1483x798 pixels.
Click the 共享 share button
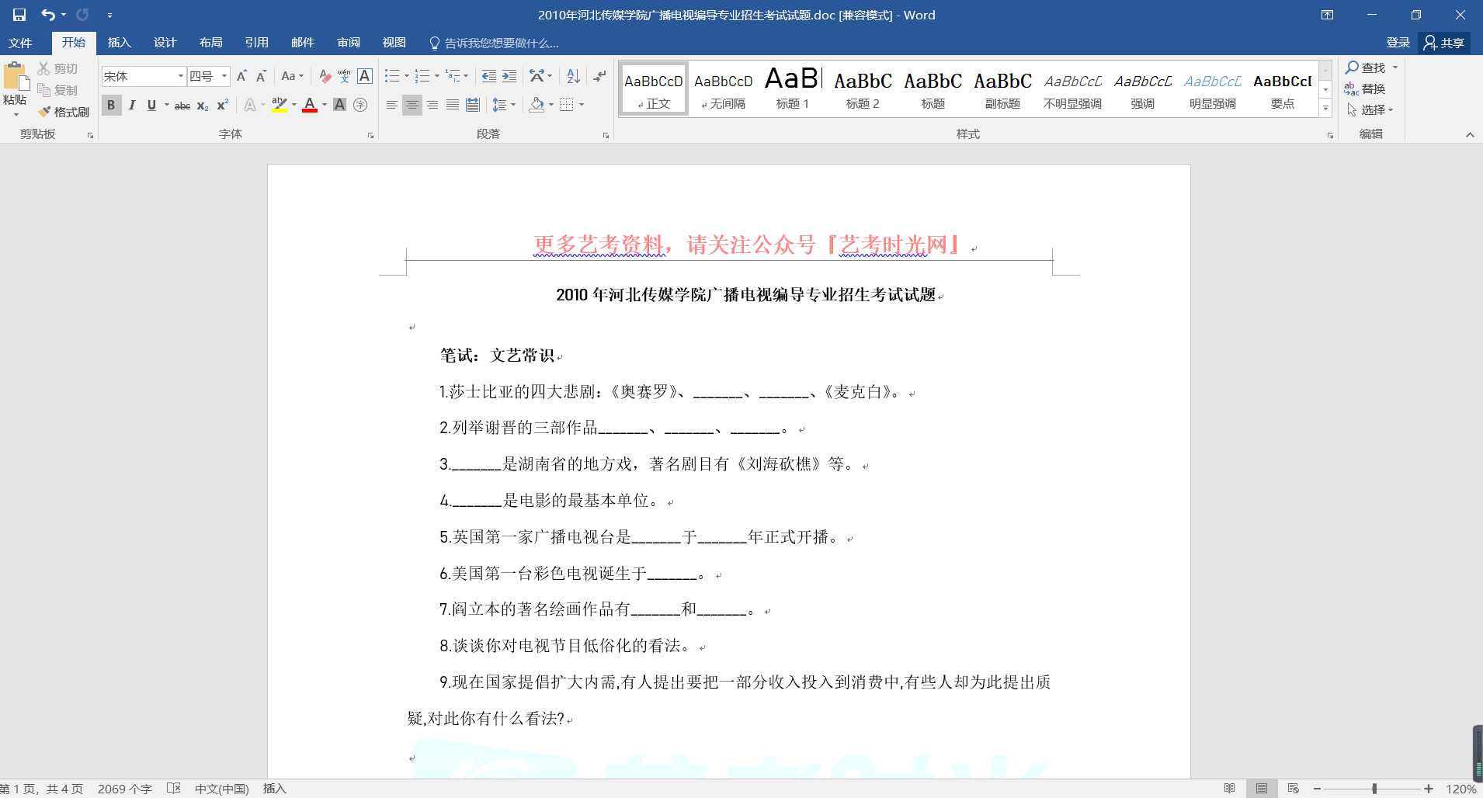[1444, 43]
